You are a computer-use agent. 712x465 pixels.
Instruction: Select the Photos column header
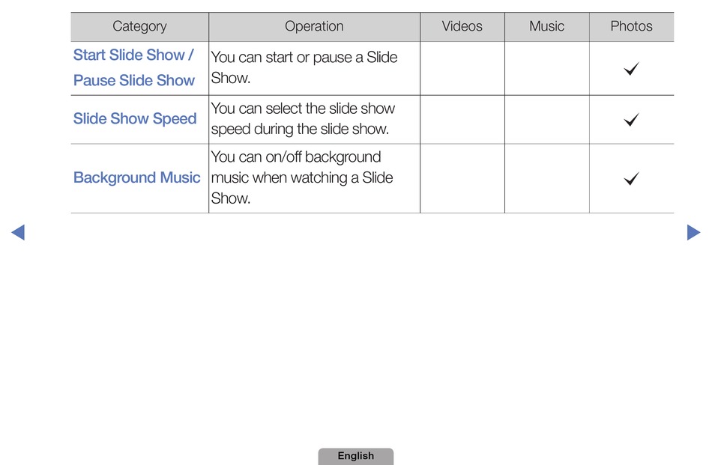click(632, 27)
